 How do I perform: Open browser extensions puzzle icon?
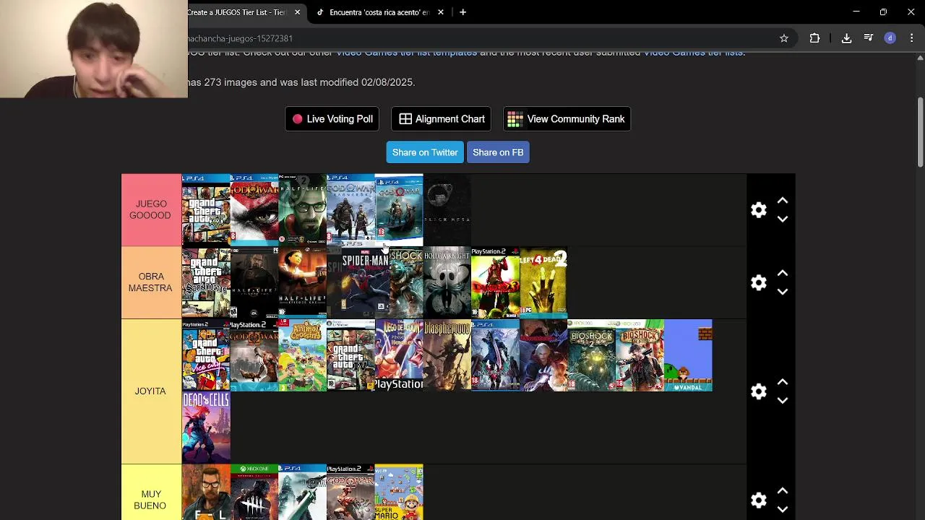(x=814, y=38)
